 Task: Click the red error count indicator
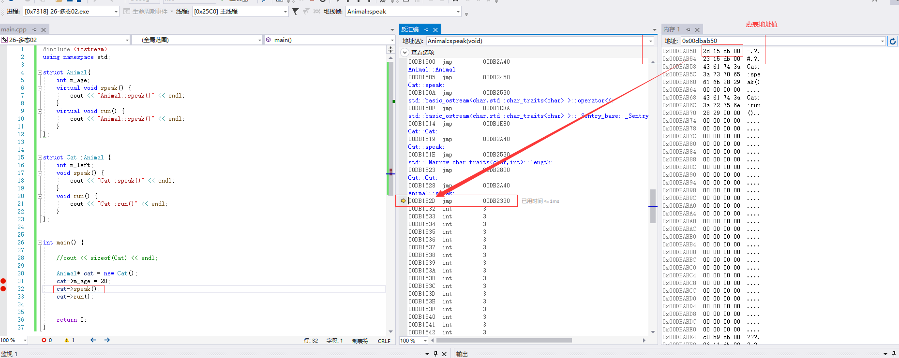47,340
